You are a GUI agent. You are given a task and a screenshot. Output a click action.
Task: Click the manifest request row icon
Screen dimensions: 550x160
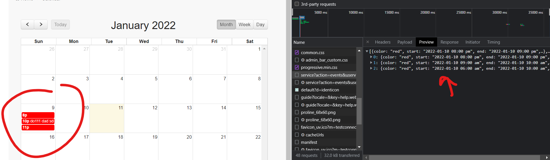(x=297, y=142)
